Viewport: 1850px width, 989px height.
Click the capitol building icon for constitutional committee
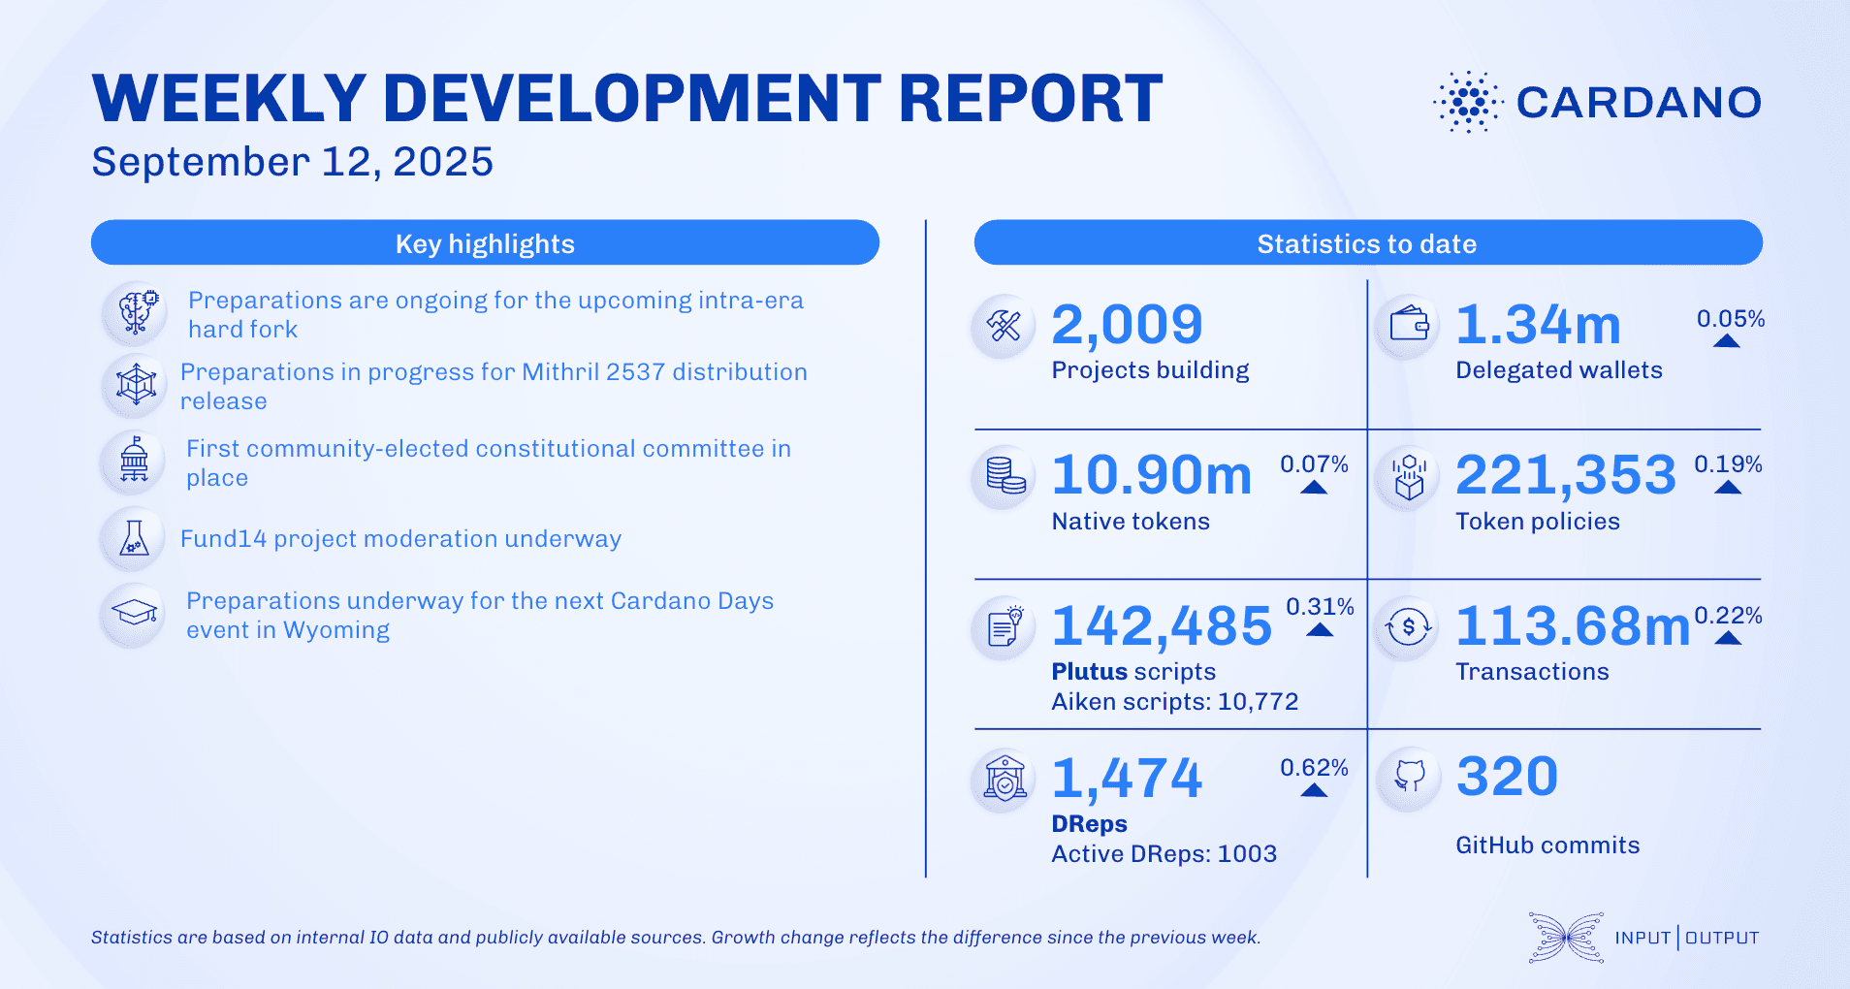134,461
